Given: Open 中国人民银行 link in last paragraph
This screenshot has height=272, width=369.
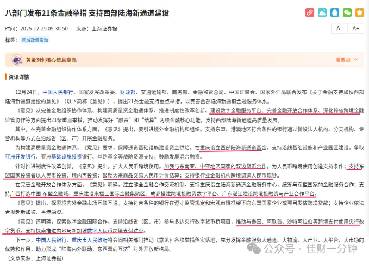Looking at the screenshot, I should click(x=51, y=240).
